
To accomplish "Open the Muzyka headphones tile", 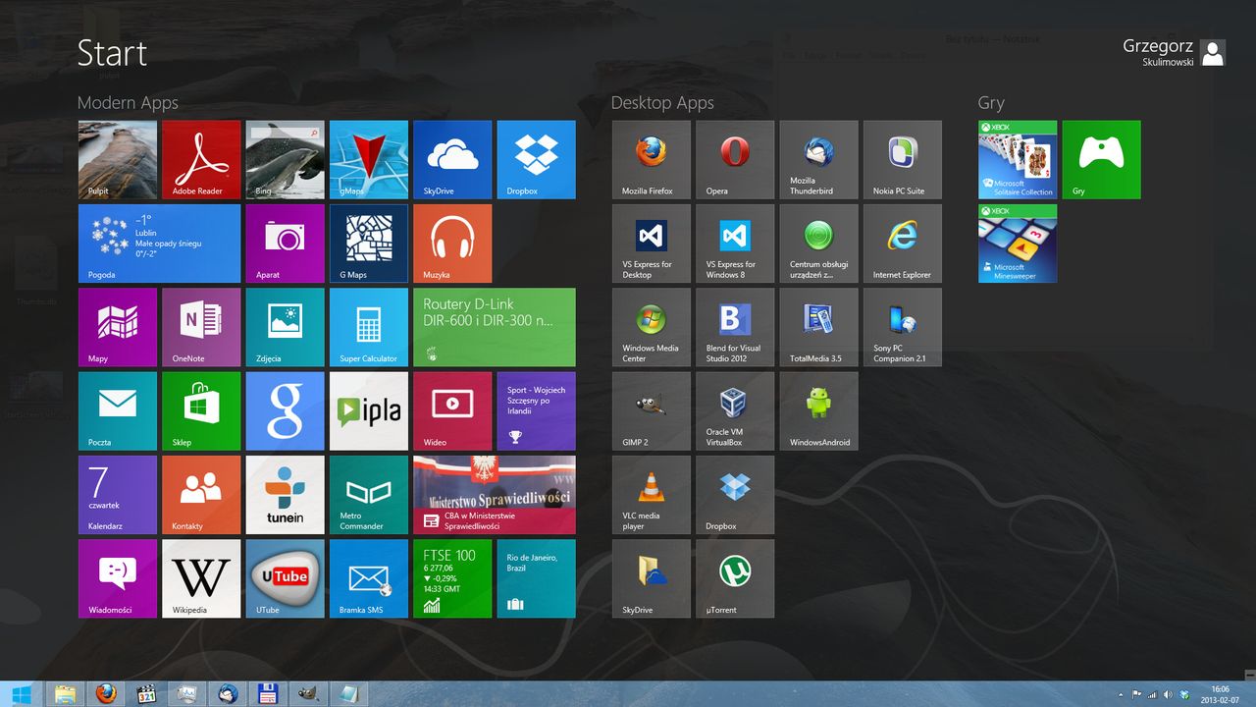I will pos(452,244).
